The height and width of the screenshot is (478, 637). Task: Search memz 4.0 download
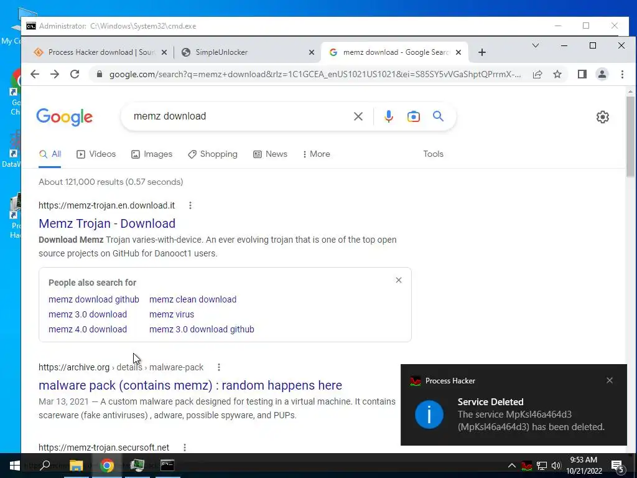(x=88, y=330)
